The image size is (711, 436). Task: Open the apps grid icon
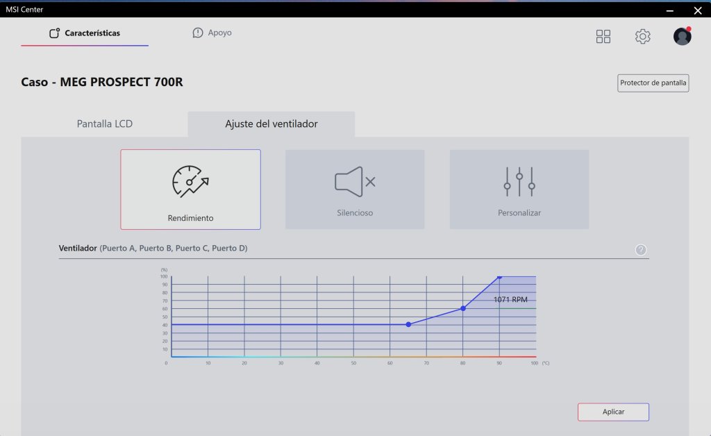(x=603, y=36)
